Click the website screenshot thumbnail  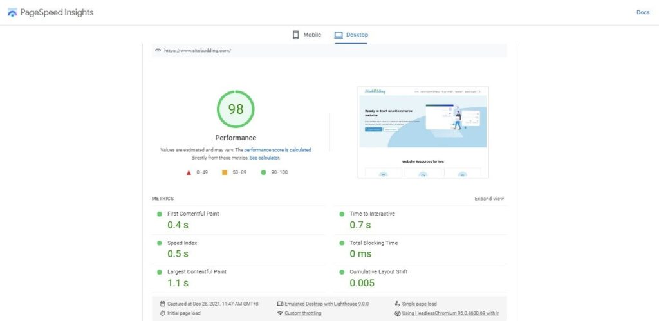point(423,132)
